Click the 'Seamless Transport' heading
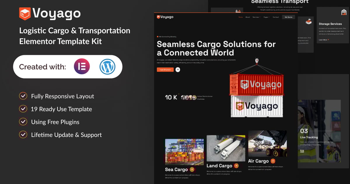The width and height of the screenshot is (350, 184). point(280,2)
